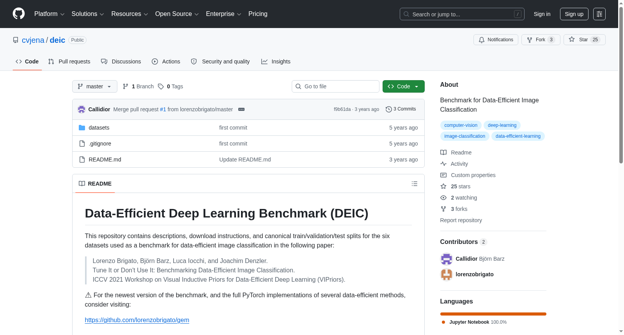Star the deic repository
The width and height of the screenshot is (624, 335).
[584, 40]
